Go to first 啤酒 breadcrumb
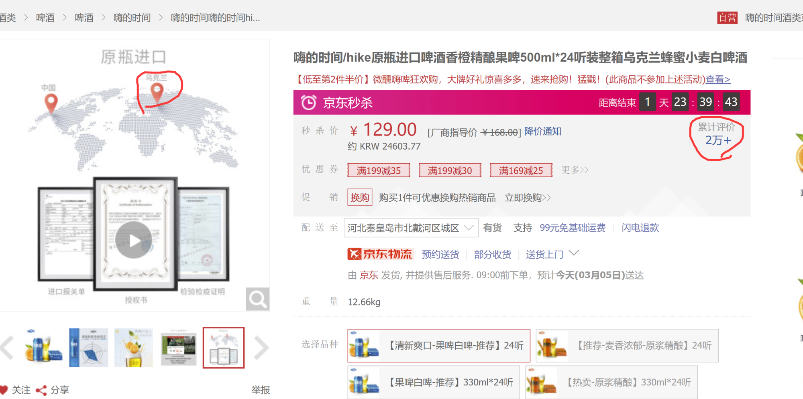This screenshot has height=399, width=803. tap(45, 18)
